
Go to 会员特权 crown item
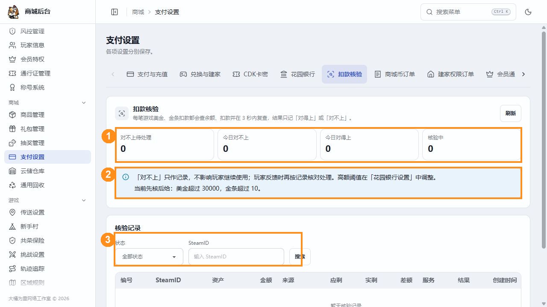click(x=47, y=59)
